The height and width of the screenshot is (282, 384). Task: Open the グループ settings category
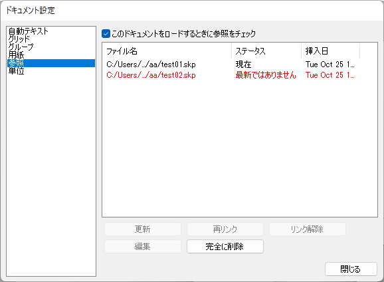51,47
